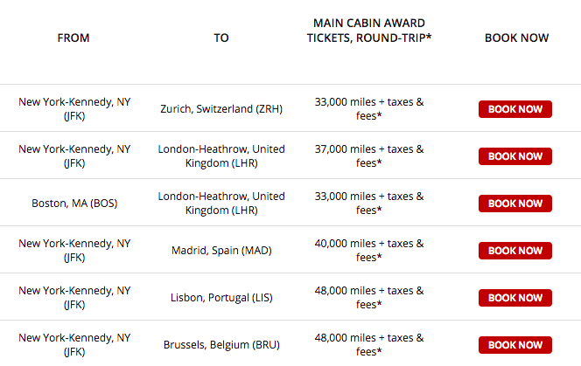Select the Zurich, Switzerland (ZRH) destination cell
This screenshot has width=581, height=366.
point(221,109)
